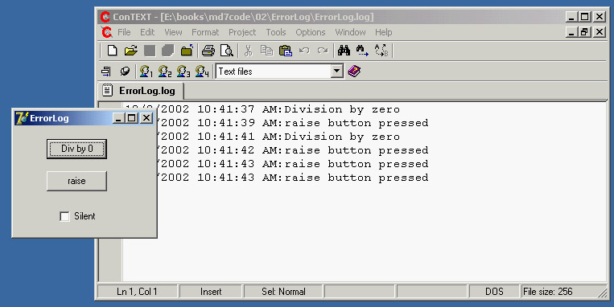Click the Insert mode status panel

211,292
